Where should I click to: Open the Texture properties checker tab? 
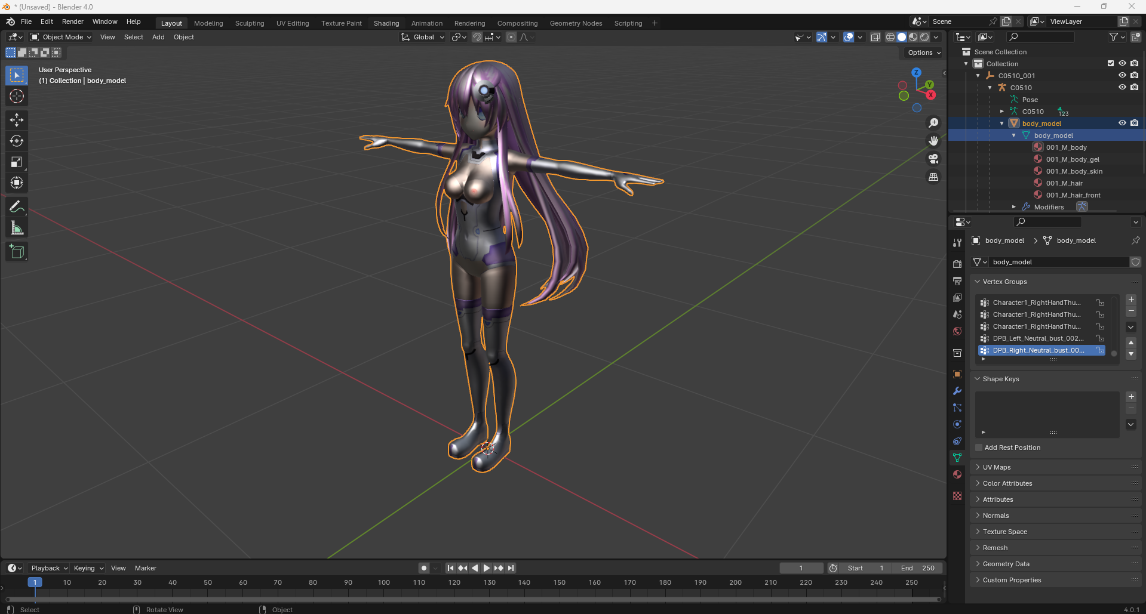coord(957,496)
